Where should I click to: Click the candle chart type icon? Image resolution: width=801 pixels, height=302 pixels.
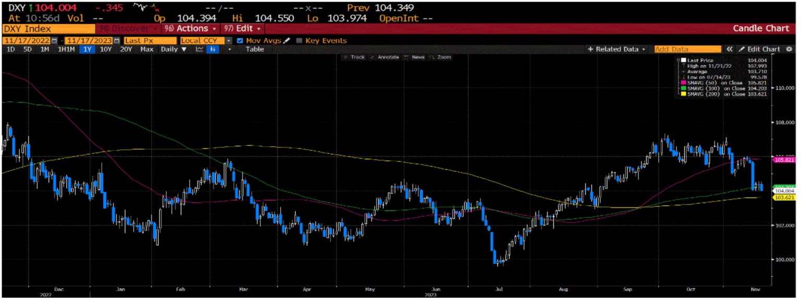(x=213, y=49)
